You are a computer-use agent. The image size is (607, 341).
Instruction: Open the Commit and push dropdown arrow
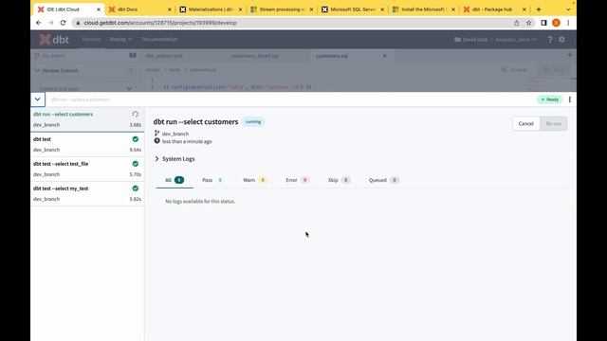pyautogui.click(x=129, y=88)
